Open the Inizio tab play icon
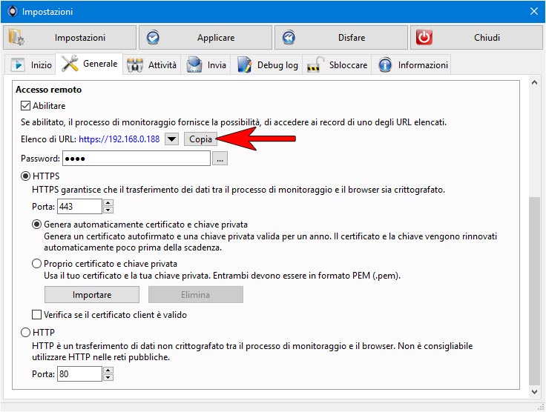The width and height of the screenshot is (546, 412). pyautogui.click(x=17, y=64)
